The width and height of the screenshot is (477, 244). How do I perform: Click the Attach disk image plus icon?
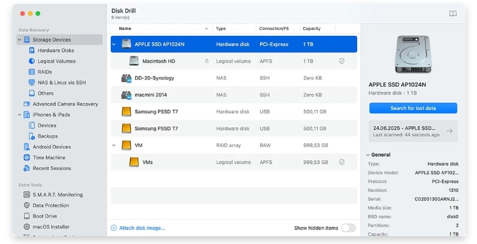(x=114, y=228)
